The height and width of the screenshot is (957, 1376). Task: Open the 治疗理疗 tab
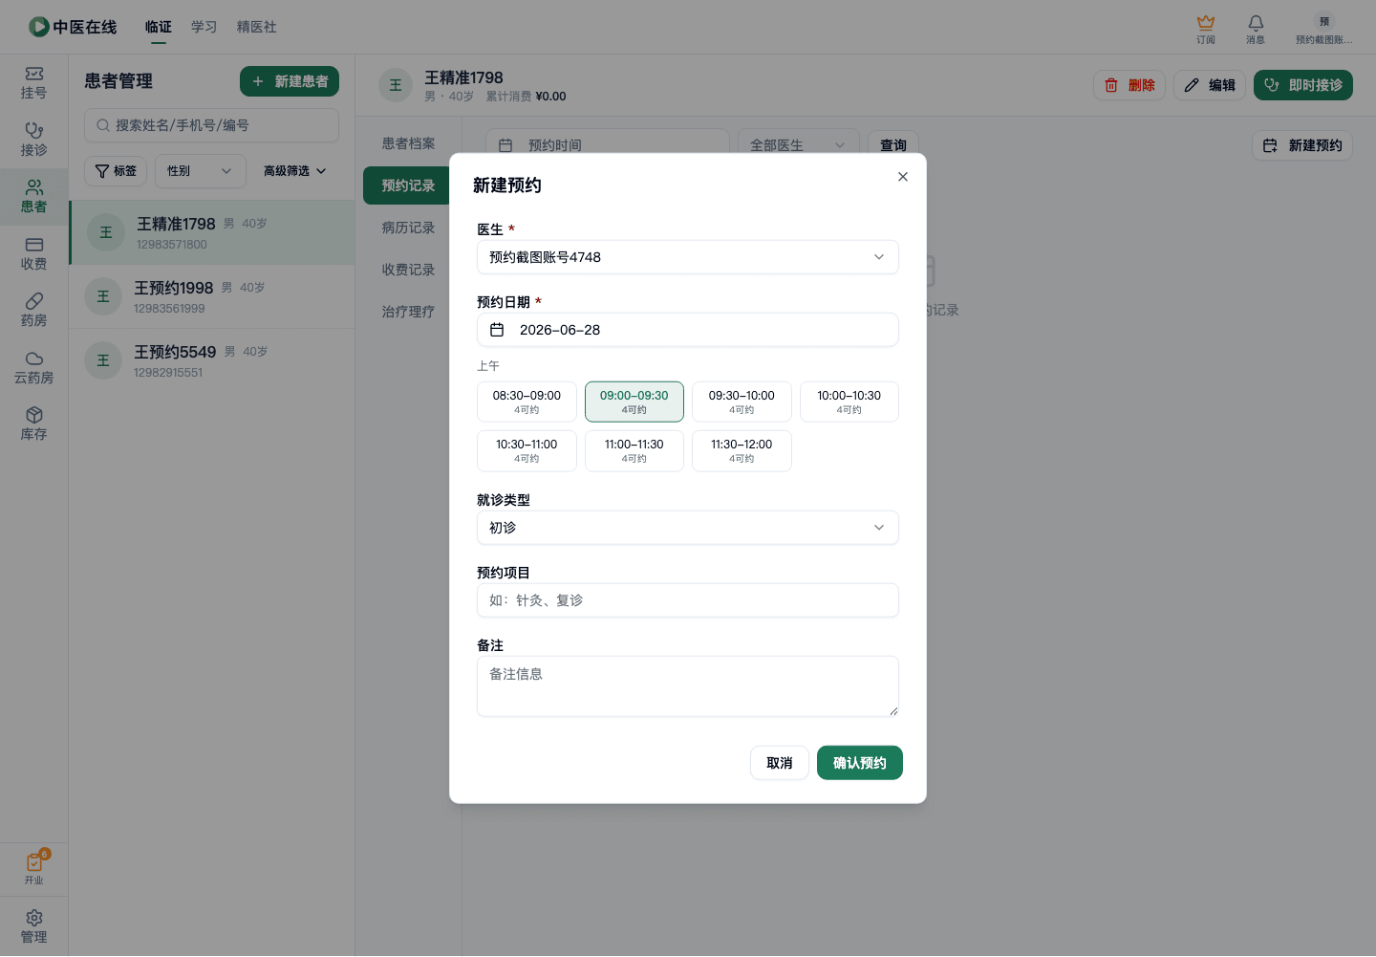point(408,312)
